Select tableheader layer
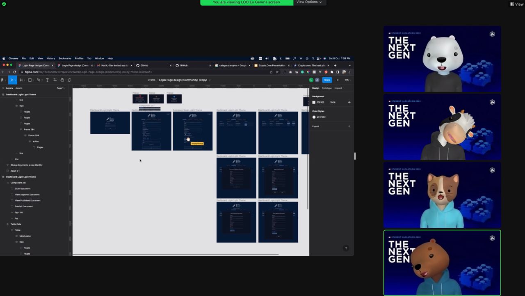 25,236
